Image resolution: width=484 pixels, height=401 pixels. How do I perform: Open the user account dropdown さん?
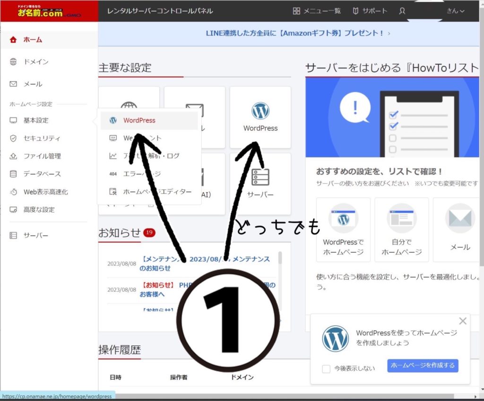[455, 11]
